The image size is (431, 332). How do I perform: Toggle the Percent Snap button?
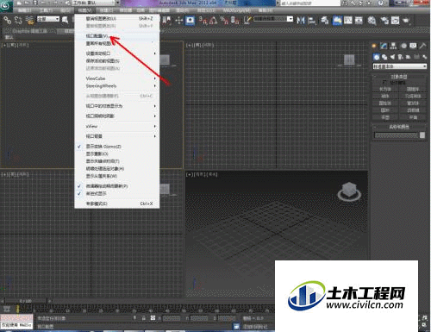pos(224,21)
